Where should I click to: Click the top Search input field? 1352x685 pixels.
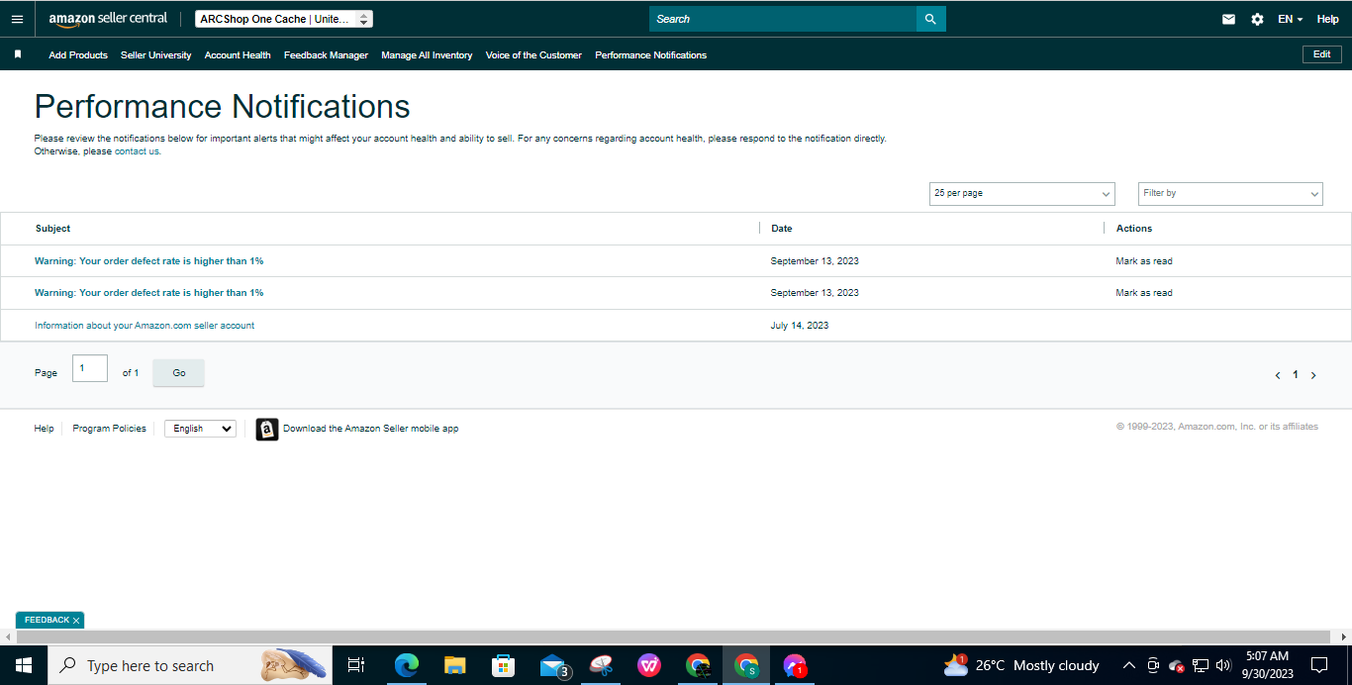click(783, 19)
